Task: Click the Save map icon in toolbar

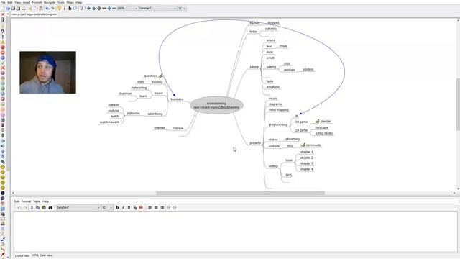Action: [13, 9]
